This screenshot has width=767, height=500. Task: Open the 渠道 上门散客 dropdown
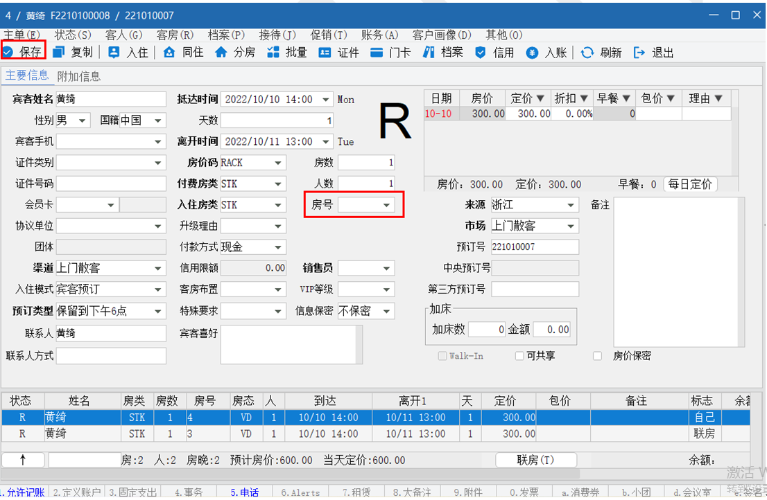pos(158,268)
